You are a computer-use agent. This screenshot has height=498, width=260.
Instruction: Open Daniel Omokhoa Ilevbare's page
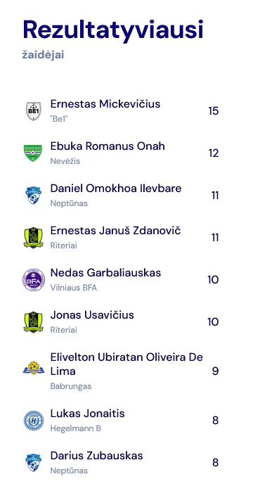116,189
